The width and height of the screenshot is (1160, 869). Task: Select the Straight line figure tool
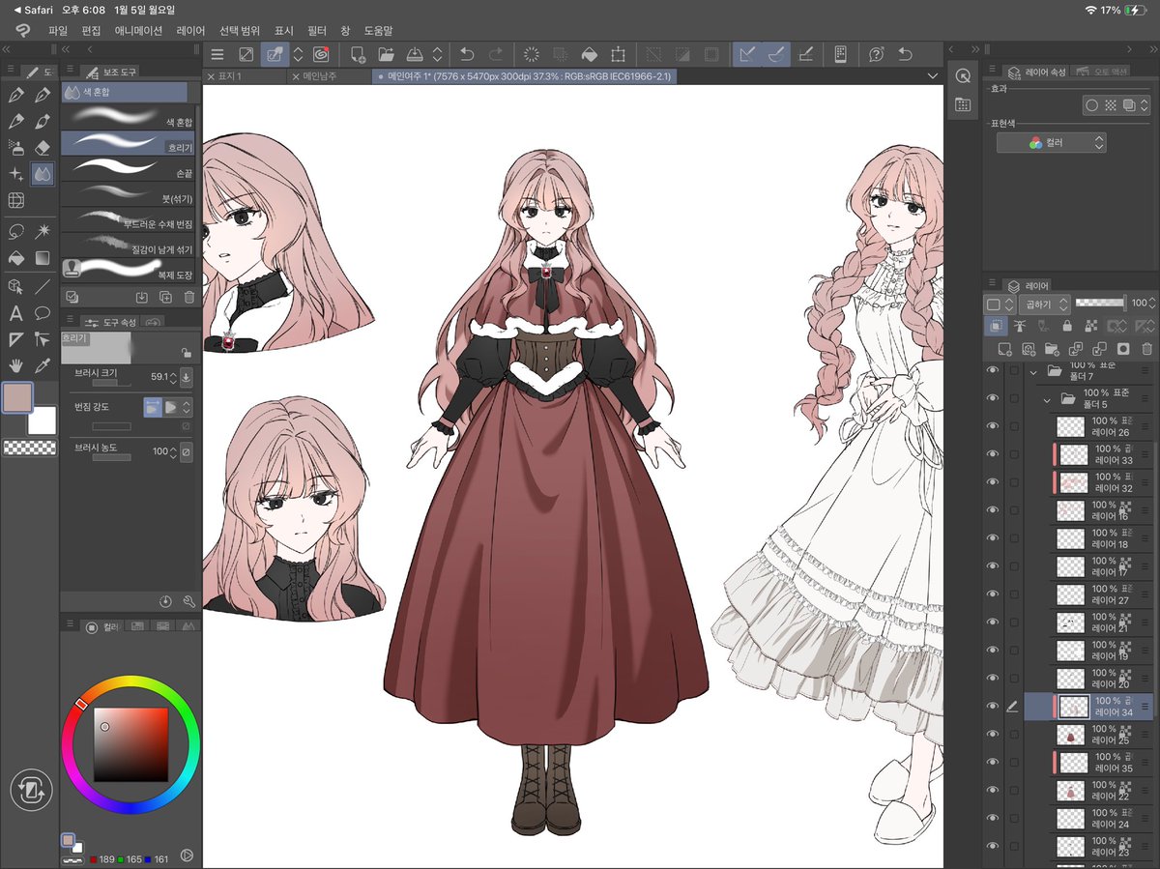pyautogui.click(x=43, y=286)
